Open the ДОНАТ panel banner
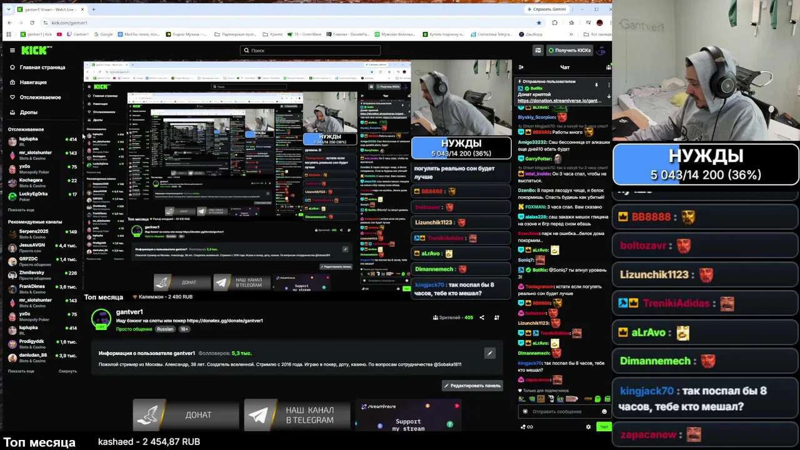 (x=186, y=415)
